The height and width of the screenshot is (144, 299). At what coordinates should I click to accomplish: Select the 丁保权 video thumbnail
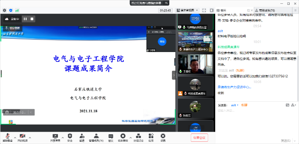195,64
